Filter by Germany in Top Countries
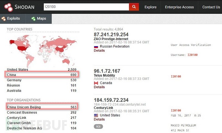Viewport: 222px width, 133px height. (x=14, y=80)
